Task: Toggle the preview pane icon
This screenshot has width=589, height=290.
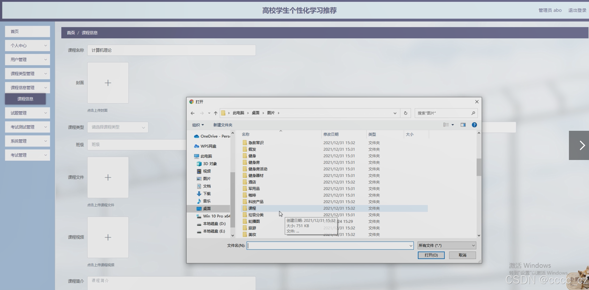Action: pyautogui.click(x=463, y=125)
